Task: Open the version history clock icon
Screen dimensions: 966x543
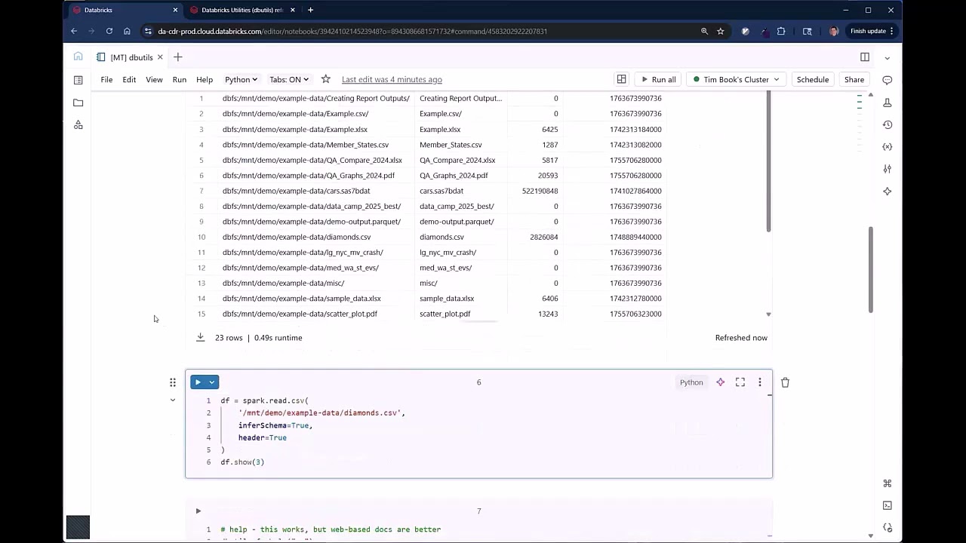Action: pos(888,124)
